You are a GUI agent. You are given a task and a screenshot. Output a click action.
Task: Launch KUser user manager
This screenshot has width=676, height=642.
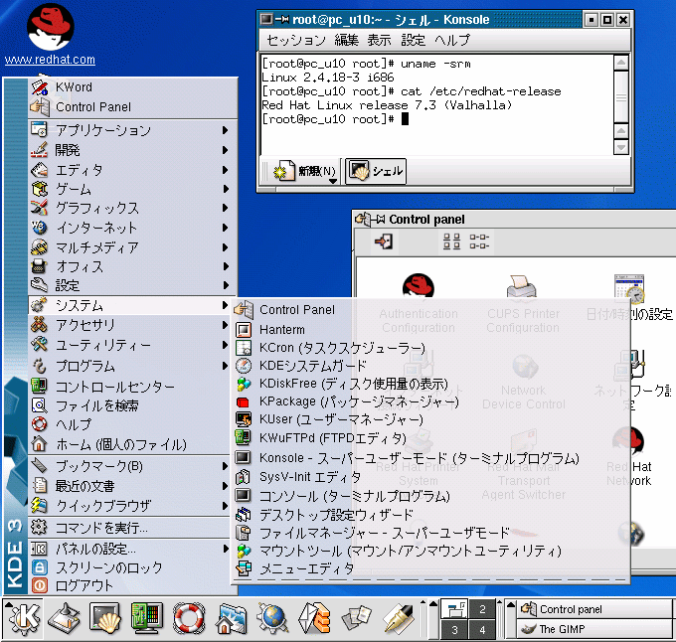431,419
